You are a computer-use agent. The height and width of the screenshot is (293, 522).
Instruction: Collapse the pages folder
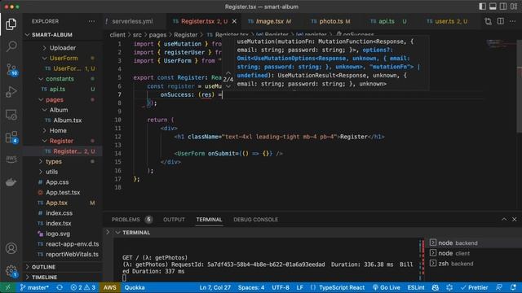(x=55, y=99)
